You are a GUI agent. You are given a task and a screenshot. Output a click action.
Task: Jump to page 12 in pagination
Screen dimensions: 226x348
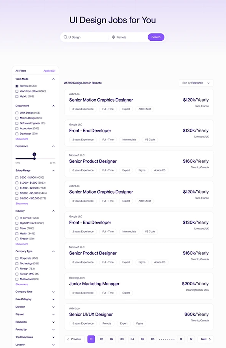tap(191, 339)
